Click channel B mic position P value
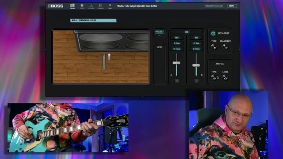 196,43
